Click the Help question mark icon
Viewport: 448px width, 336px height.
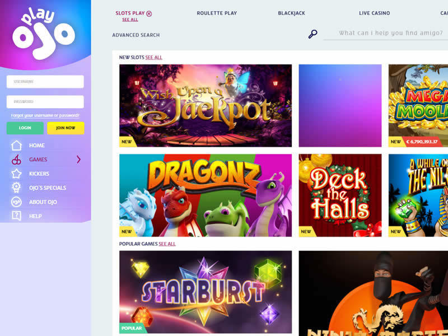pyautogui.click(x=16, y=216)
